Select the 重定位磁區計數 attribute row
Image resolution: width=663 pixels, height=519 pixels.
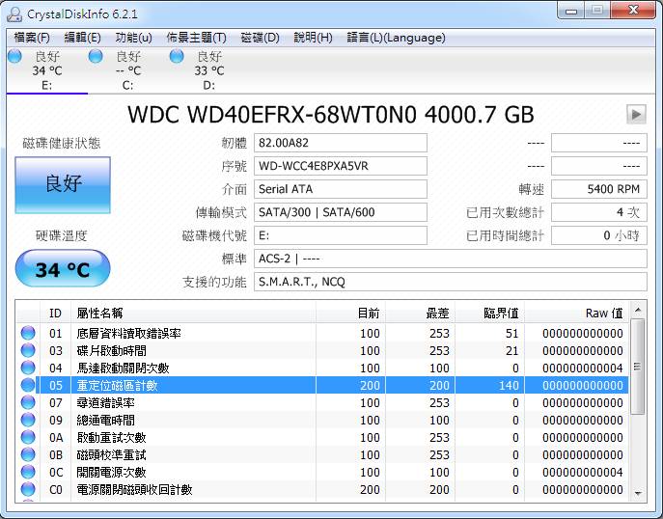(322, 385)
